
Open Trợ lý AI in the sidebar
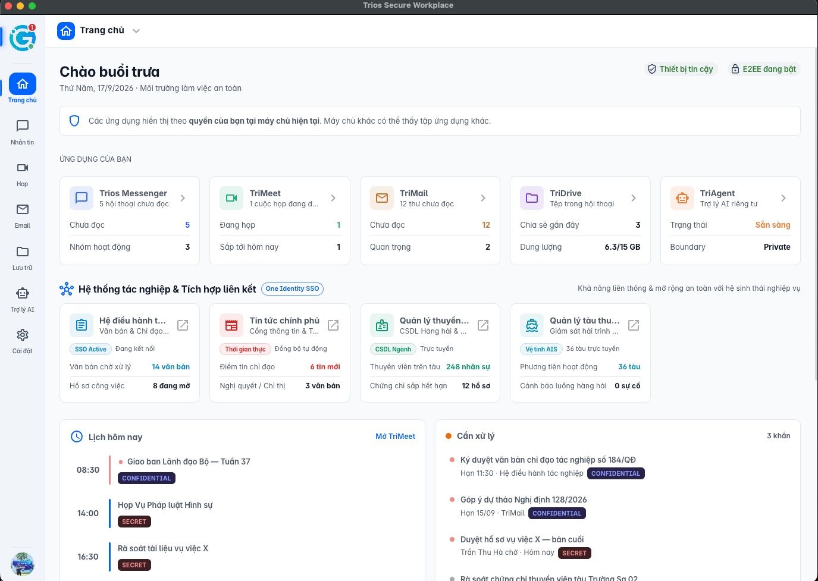pos(23,299)
